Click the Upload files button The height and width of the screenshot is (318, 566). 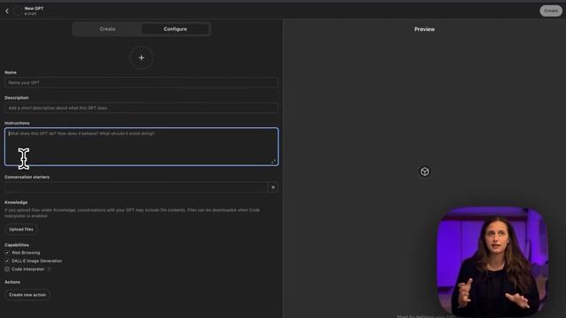point(21,230)
